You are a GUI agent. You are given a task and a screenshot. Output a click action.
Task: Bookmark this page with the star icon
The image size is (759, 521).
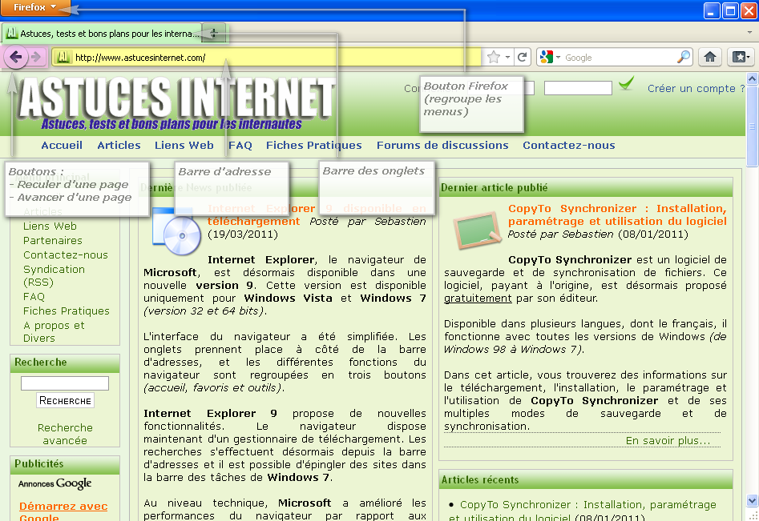pos(493,58)
